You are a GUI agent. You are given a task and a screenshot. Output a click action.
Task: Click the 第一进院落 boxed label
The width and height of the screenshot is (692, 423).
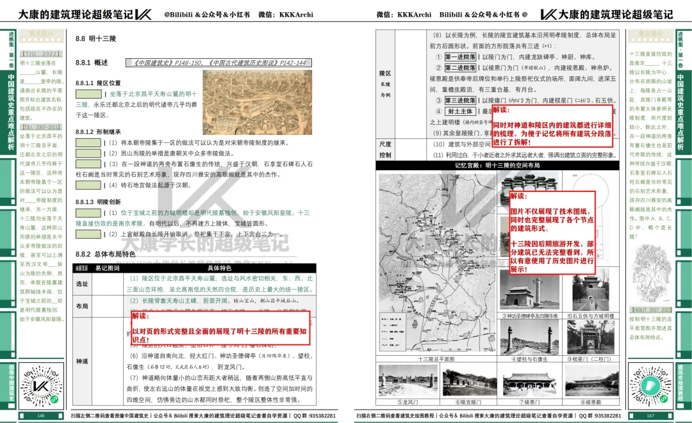[460, 57]
